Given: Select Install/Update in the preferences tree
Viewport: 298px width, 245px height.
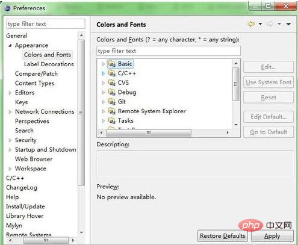Looking at the screenshot, I should pyautogui.click(x=25, y=206).
